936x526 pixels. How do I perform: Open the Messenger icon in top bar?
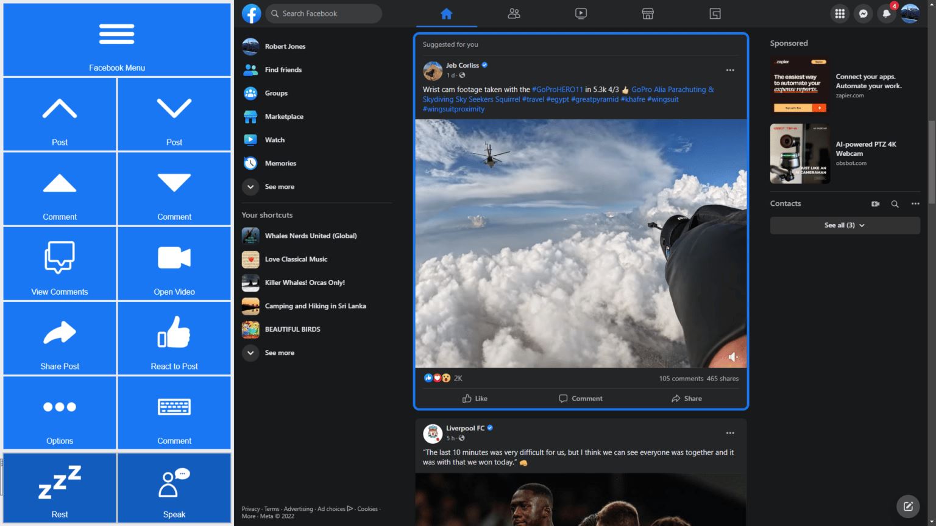[x=863, y=13]
